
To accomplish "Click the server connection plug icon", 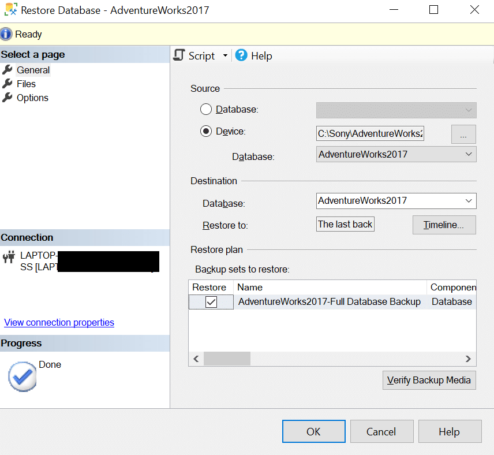I will tap(9, 257).
